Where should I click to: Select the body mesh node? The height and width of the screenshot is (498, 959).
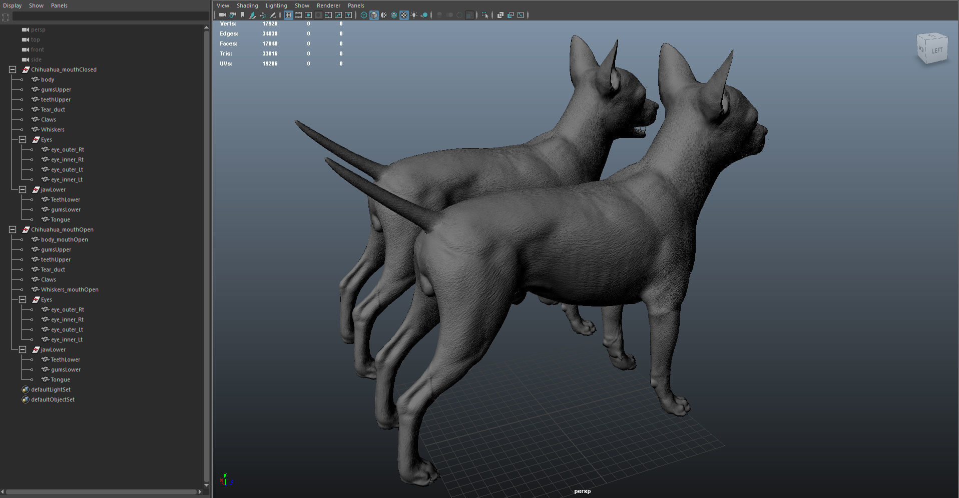tap(48, 79)
